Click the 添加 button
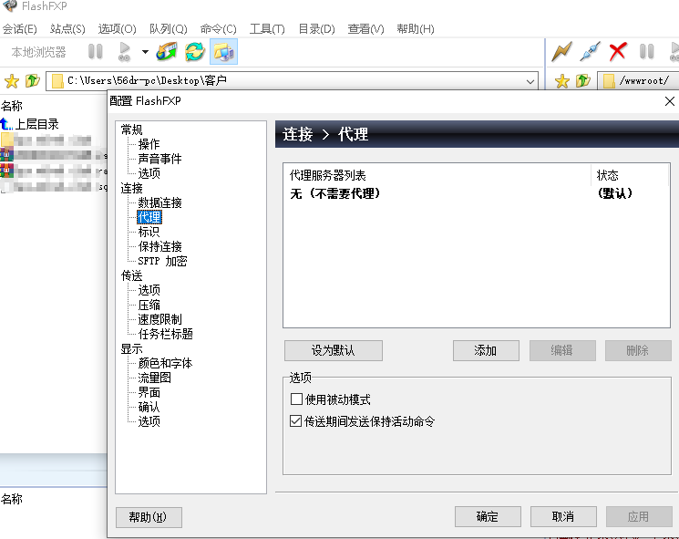This screenshot has width=679, height=539. click(x=486, y=350)
